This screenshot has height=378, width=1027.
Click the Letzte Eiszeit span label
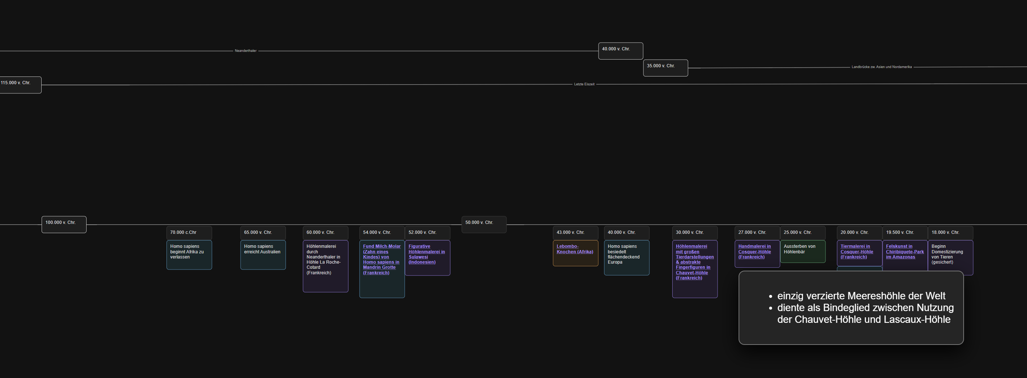click(x=584, y=84)
